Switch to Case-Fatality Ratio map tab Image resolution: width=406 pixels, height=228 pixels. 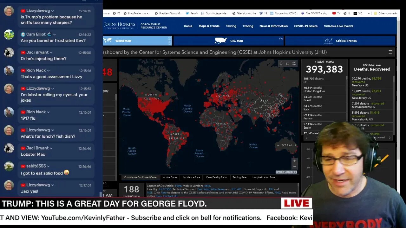(216, 177)
